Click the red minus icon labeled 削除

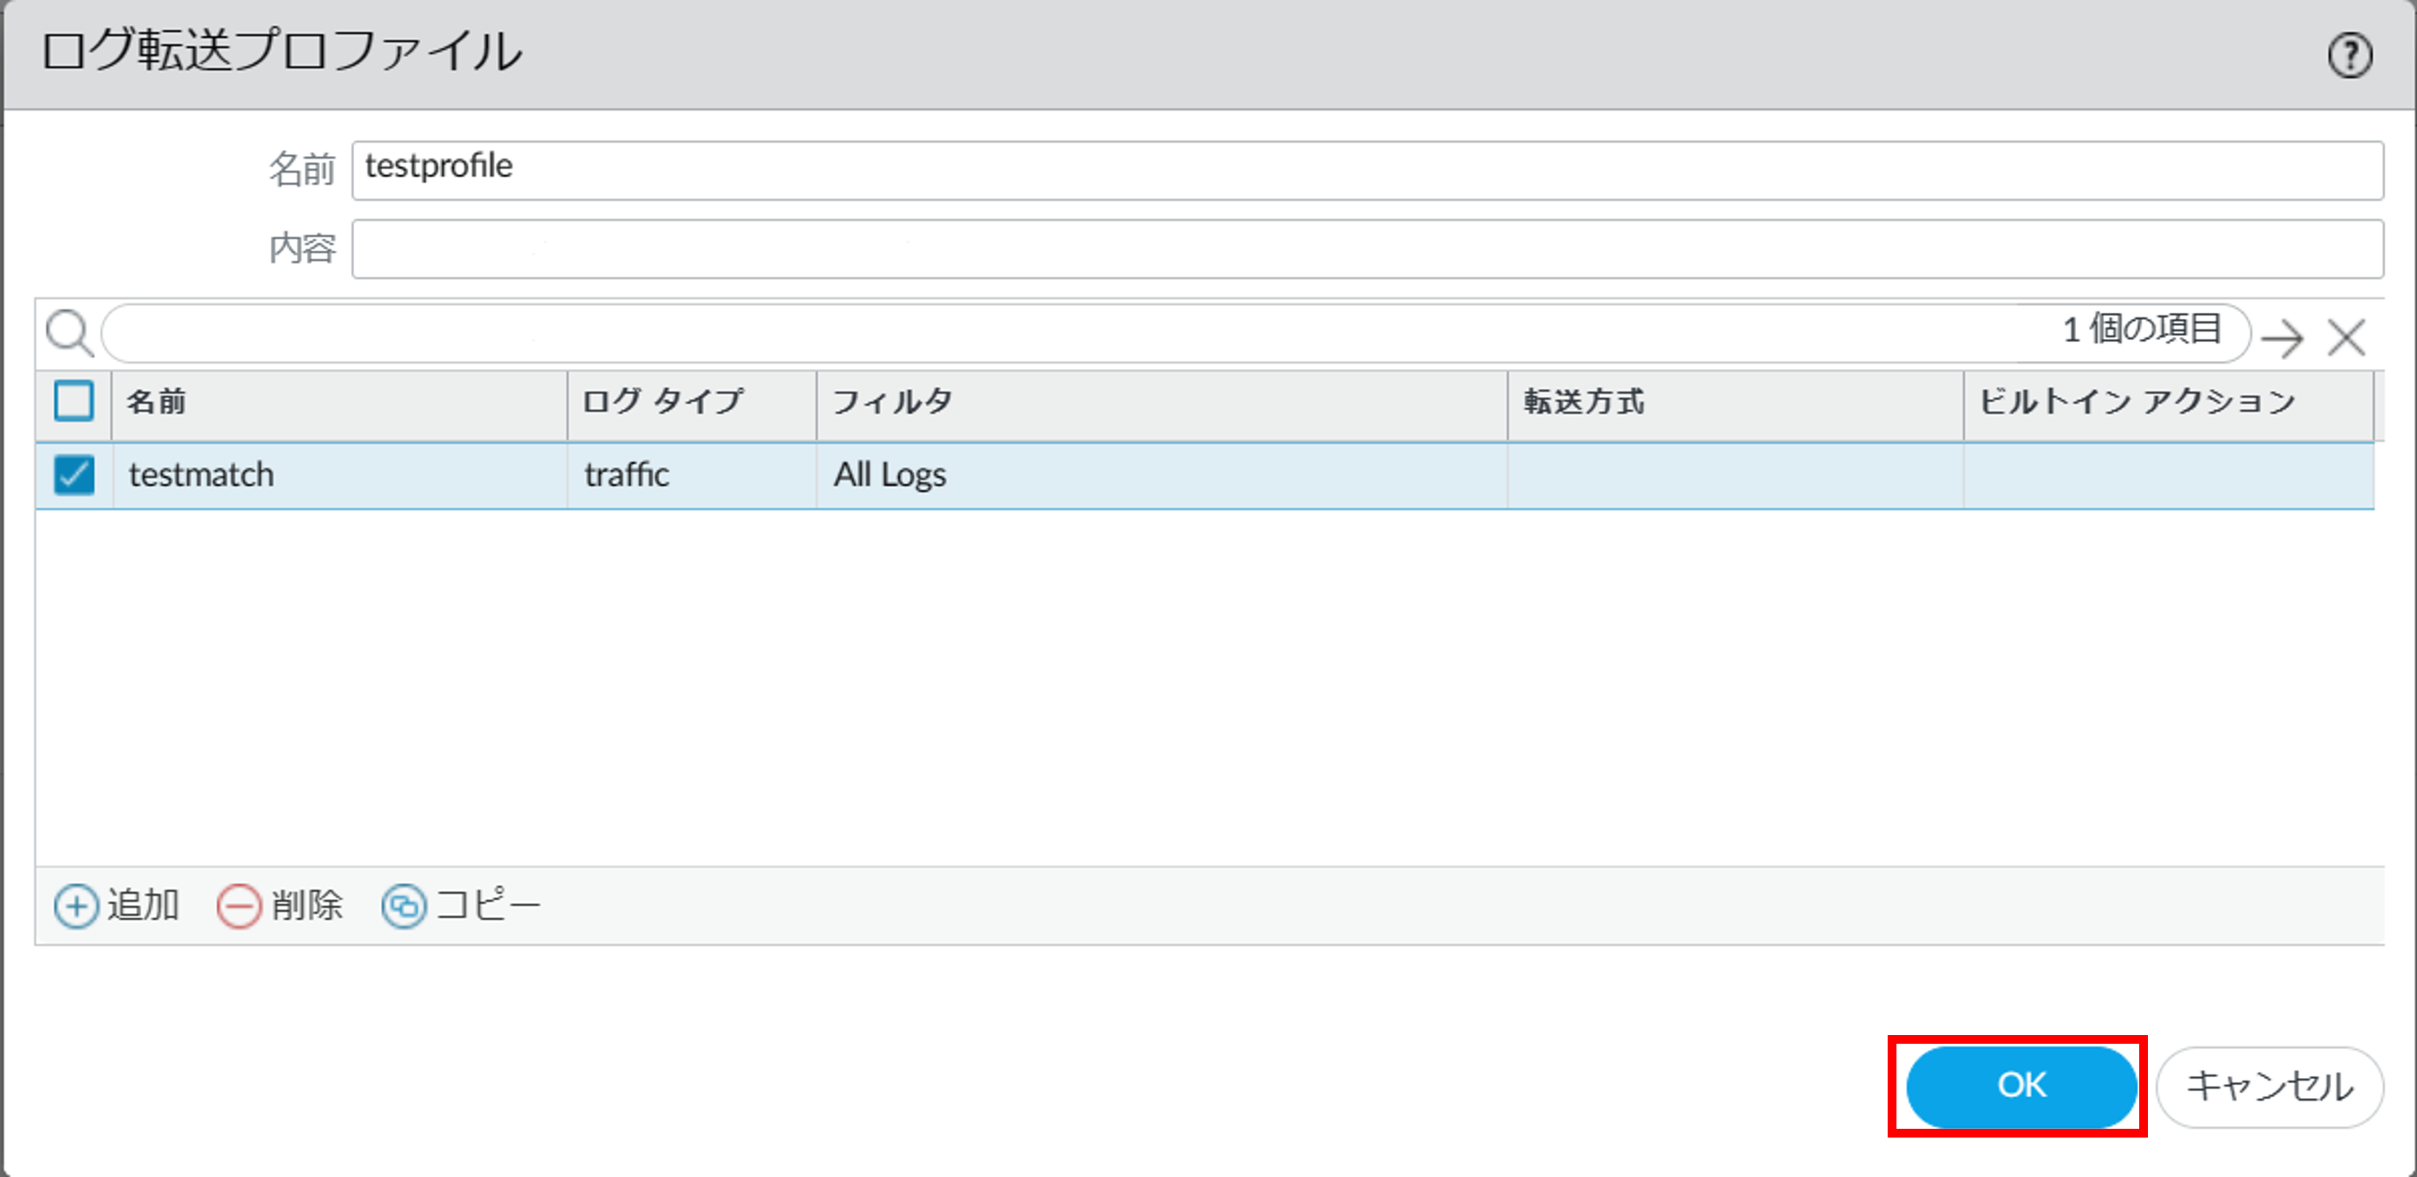pos(238,907)
